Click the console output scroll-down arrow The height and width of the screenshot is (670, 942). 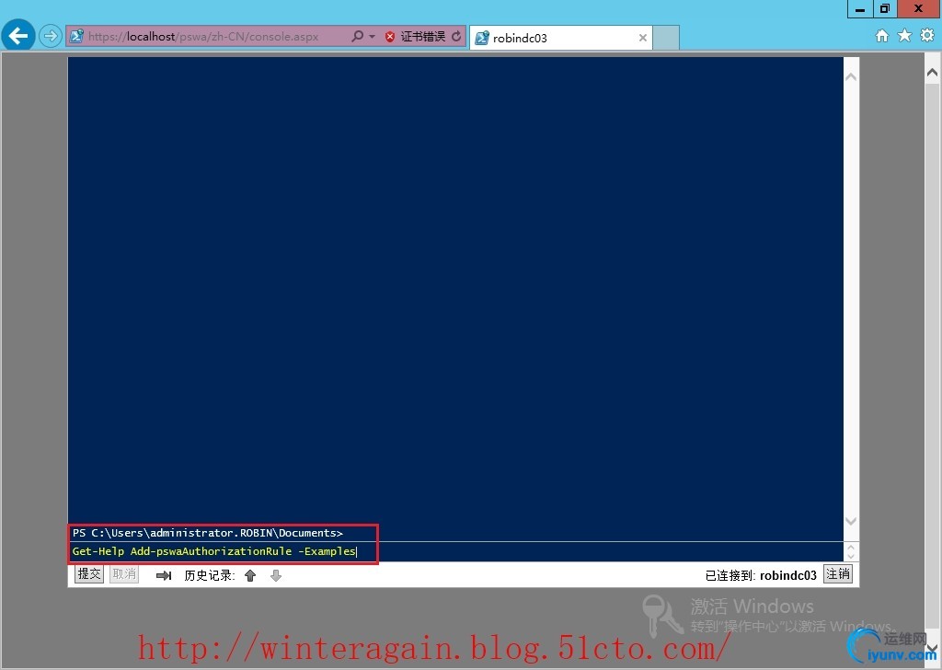[x=851, y=521]
